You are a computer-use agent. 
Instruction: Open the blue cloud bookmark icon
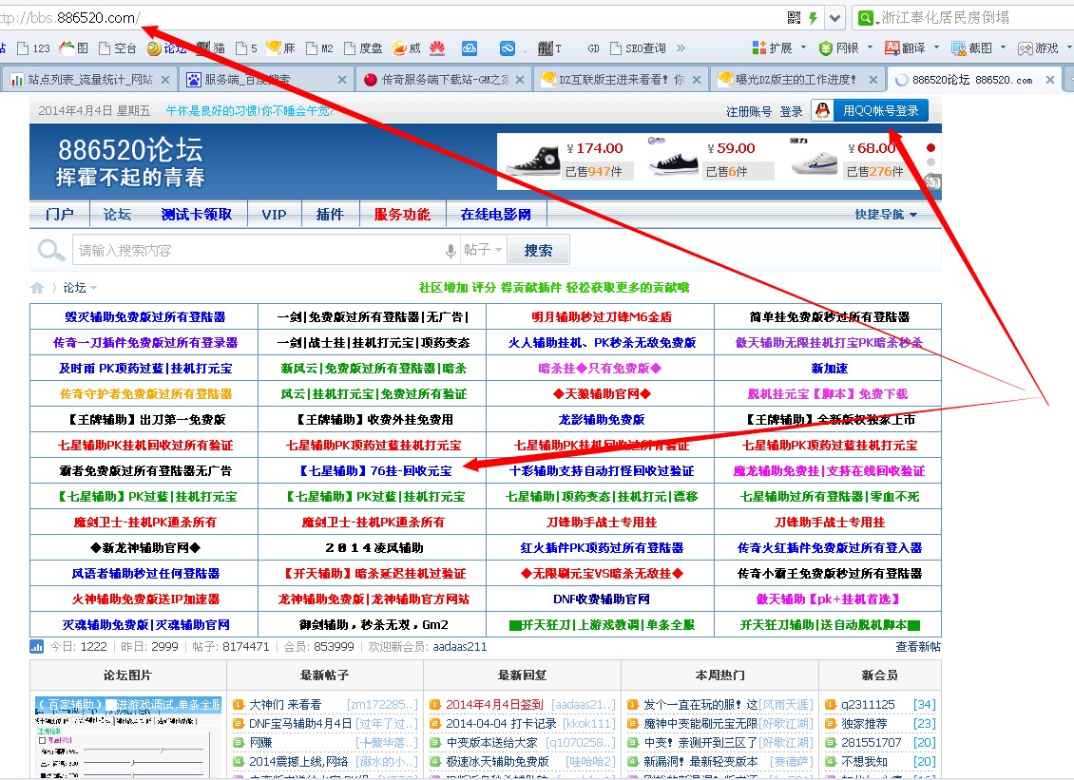470,48
